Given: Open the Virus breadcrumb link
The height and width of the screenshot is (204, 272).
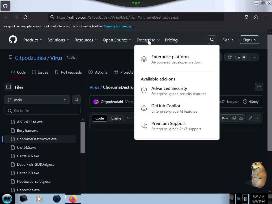Looking at the screenshot, I should tap(94, 87).
